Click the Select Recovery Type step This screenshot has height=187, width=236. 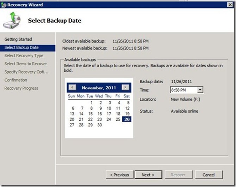24,55
